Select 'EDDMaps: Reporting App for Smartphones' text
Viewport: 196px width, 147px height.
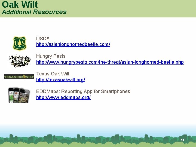coord(83,91)
